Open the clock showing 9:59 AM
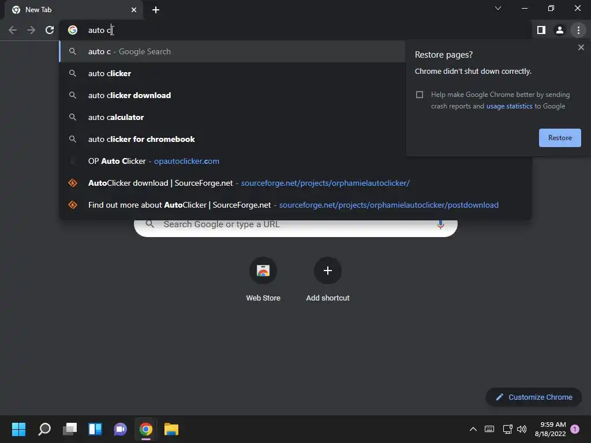This screenshot has height=443, width=591. [550, 429]
